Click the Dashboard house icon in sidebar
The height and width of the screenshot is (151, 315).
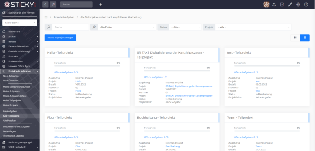tap(4, 32)
